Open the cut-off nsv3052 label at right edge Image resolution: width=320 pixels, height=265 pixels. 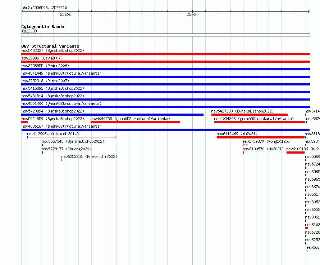coord(312,202)
